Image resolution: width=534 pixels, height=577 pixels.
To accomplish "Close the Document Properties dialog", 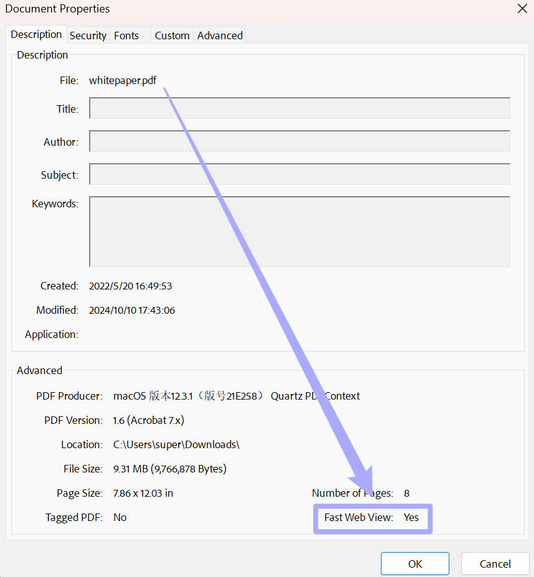I will click(x=521, y=9).
